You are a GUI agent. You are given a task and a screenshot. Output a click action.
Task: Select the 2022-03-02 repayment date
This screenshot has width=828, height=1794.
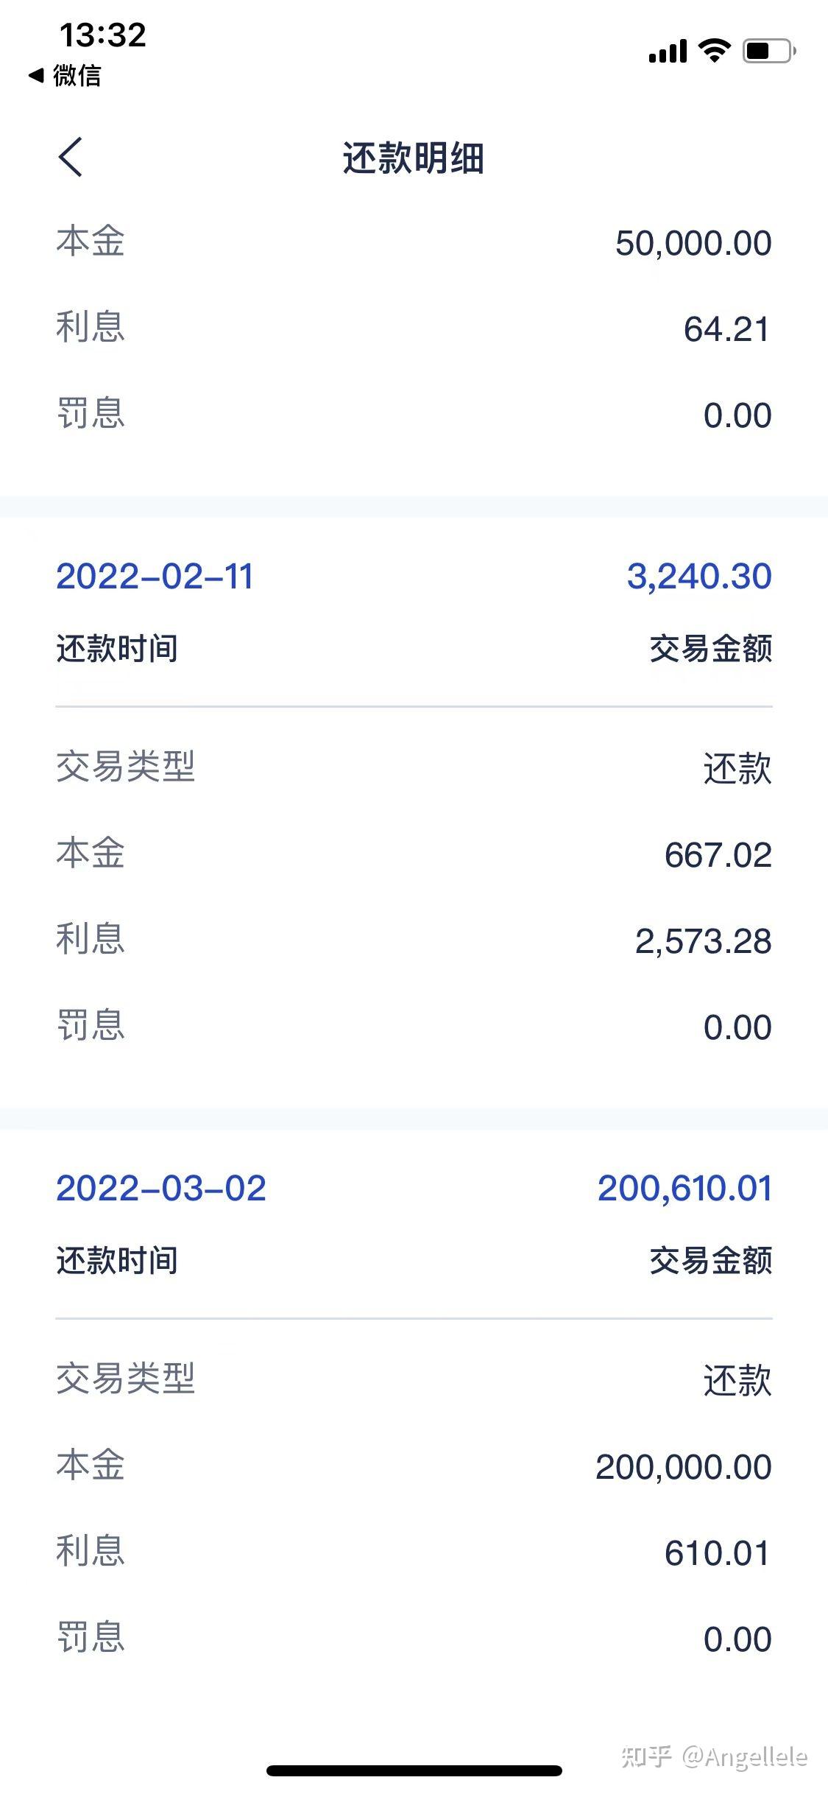coord(161,1188)
